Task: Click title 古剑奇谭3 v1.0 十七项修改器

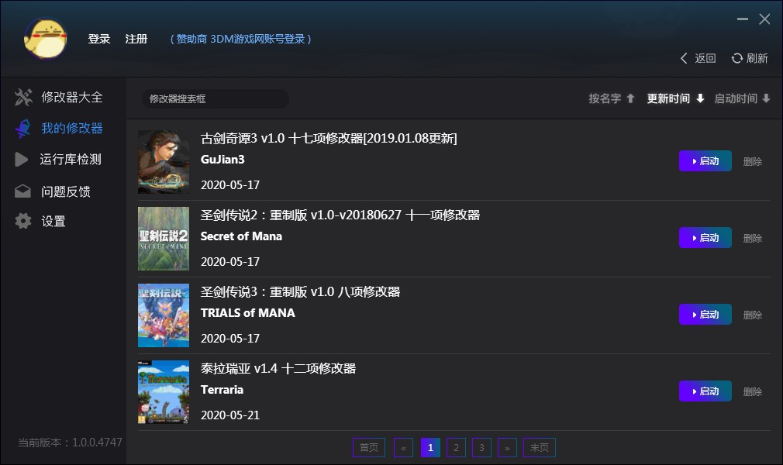Action: (x=329, y=139)
